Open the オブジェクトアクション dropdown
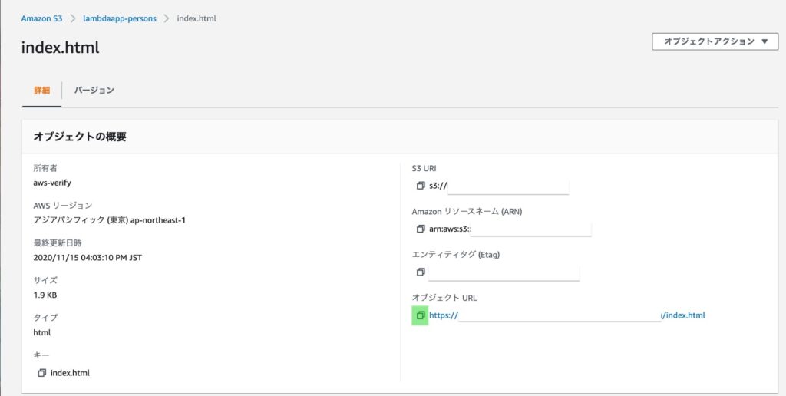The image size is (786, 396). click(x=715, y=41)
